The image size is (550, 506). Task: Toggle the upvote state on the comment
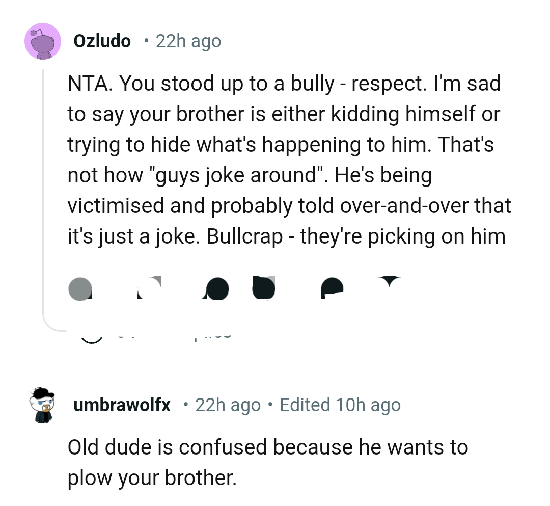(80, 288)
